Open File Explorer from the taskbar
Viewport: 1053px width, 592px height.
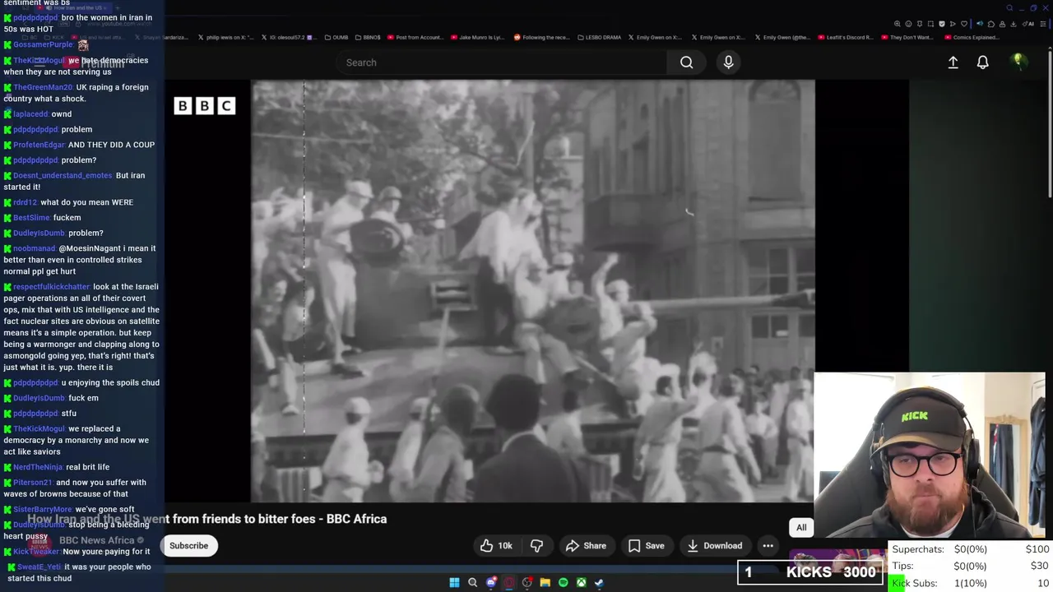tap(545, 582)
